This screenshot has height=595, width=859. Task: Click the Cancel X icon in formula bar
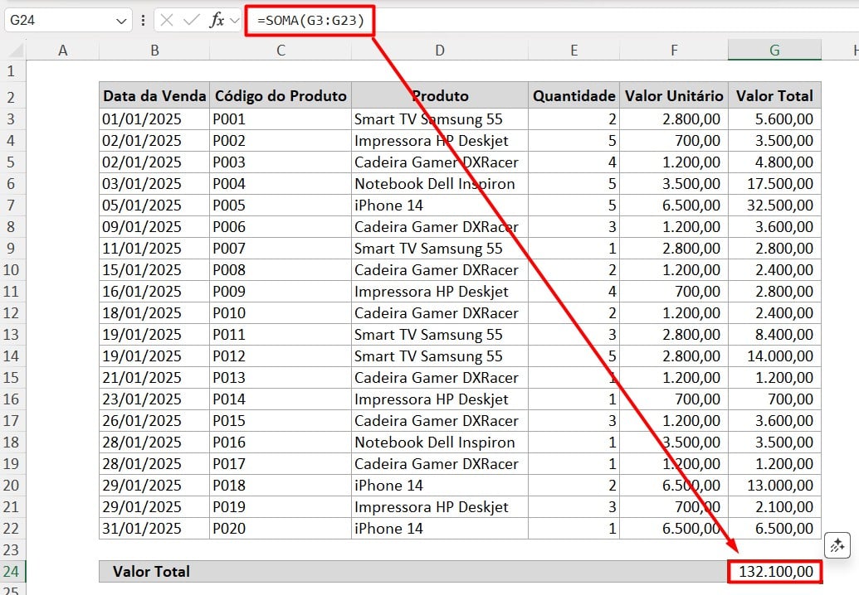(x=167, y=20)
